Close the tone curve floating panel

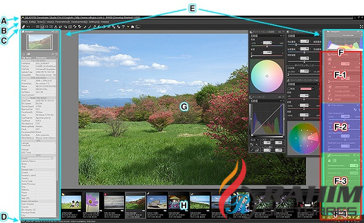pos(283,97)
